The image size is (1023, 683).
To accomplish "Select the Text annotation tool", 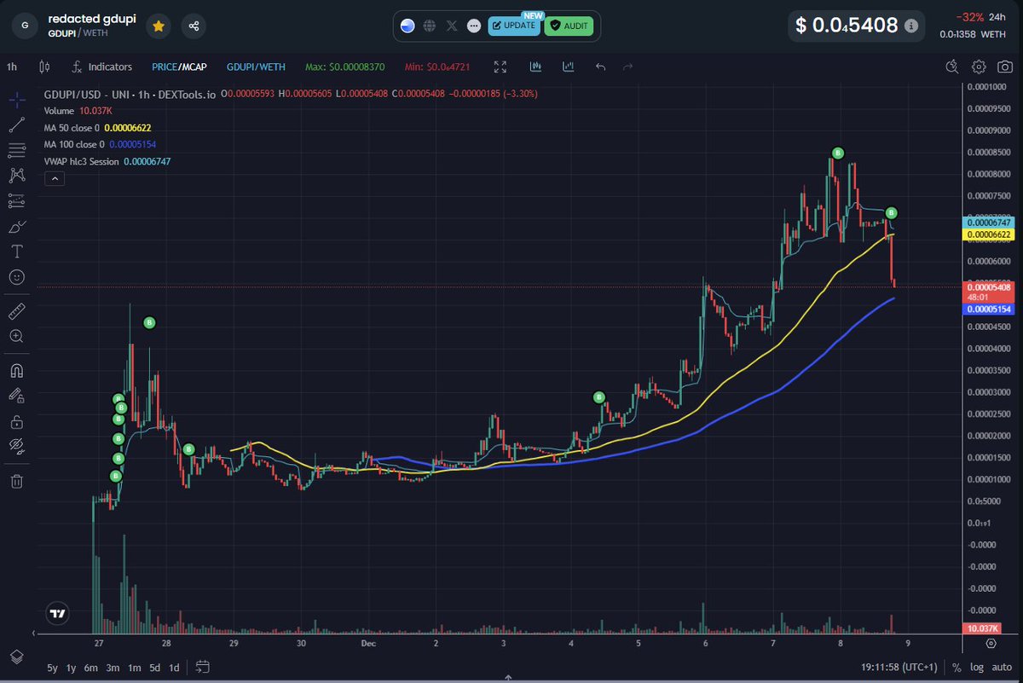I will 17,252.
